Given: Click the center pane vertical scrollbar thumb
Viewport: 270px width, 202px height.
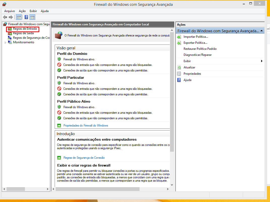Looking at the screenshot, I should pos(172,92).
